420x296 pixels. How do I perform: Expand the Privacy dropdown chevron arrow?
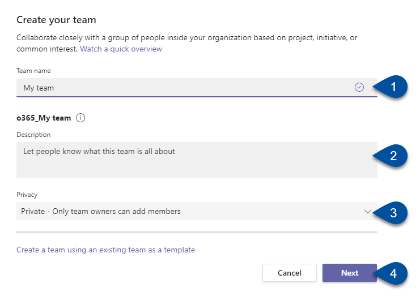point(368,212)
